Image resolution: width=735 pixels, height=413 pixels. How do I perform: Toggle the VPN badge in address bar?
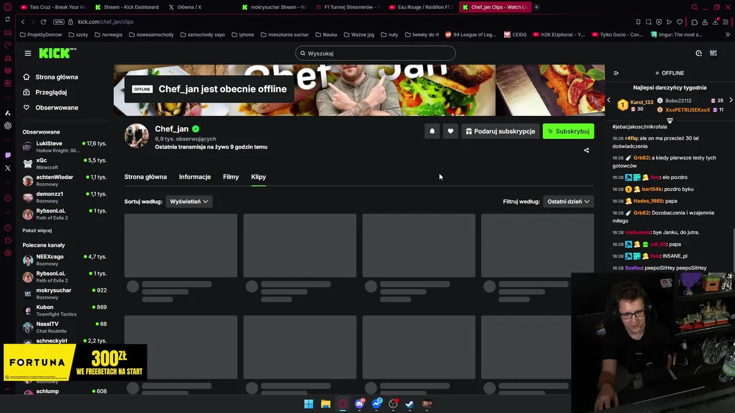click(59, 22)
